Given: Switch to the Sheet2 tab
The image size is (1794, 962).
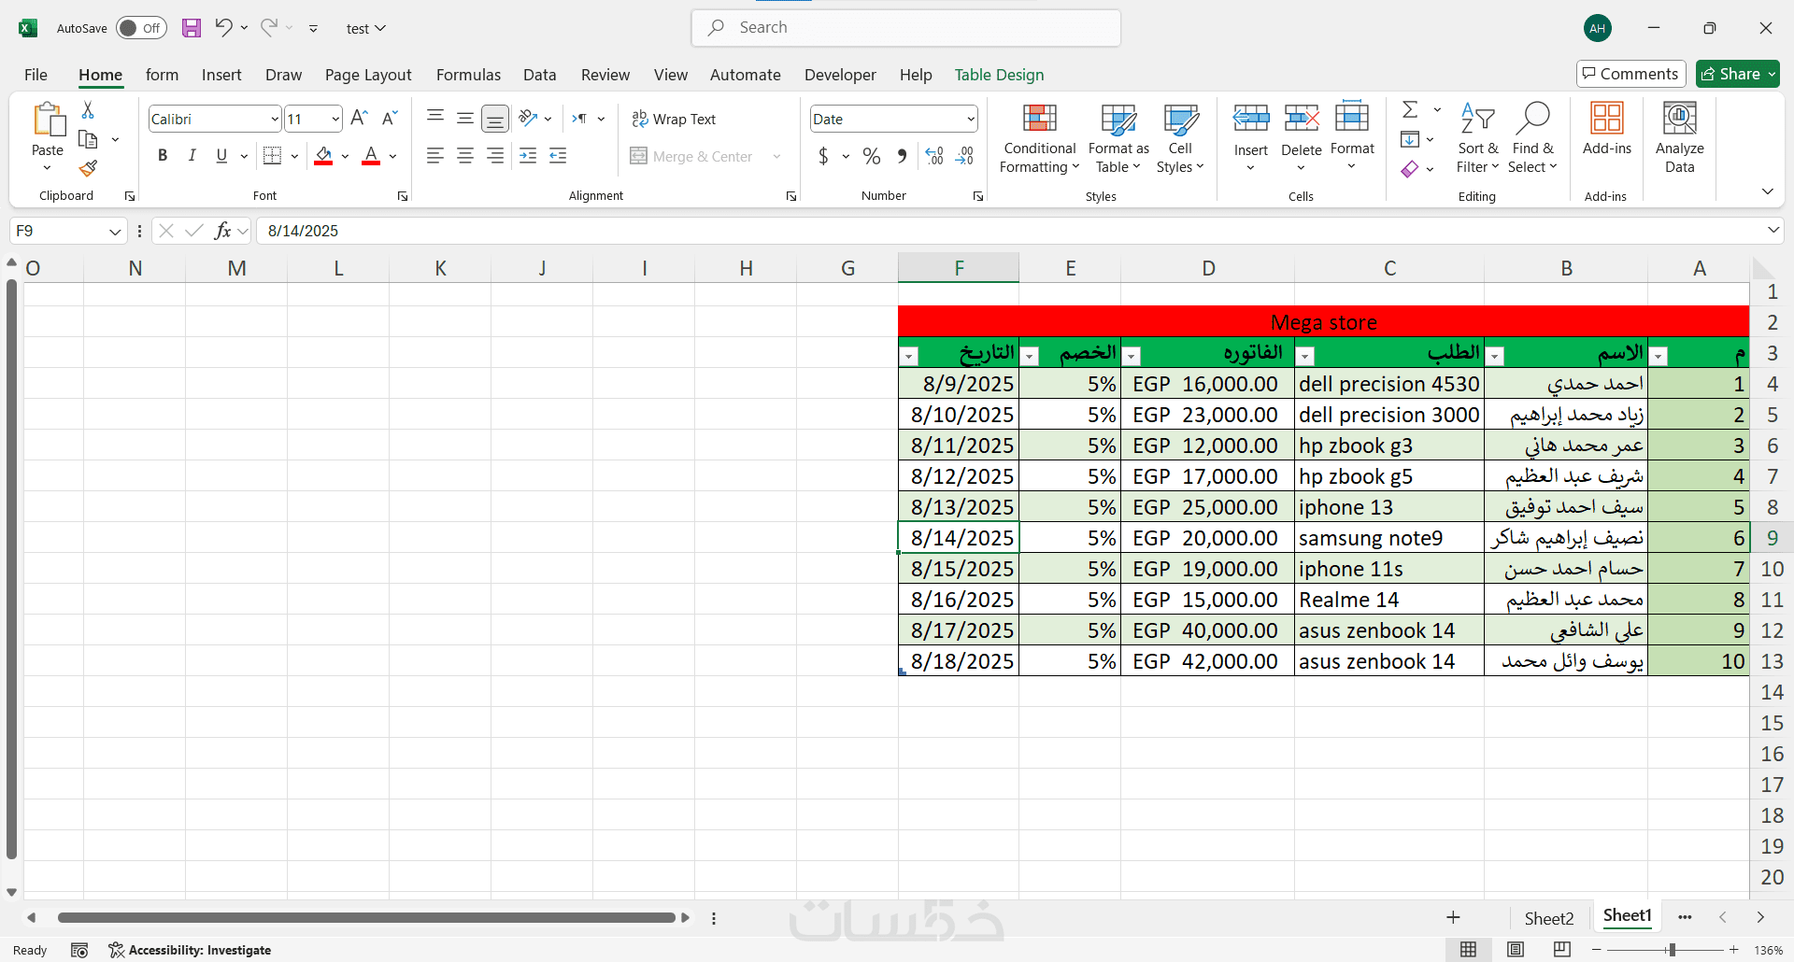Looking at the screenshot, I should click(x=1548, y=918).
